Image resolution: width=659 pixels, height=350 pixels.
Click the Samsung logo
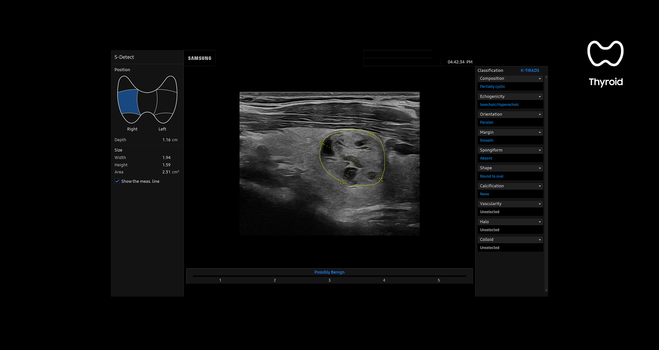[x=200, y=58]
